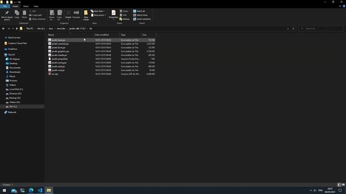Go forward with the Forward arrow
This screenshot has width=346, height=194.
tap(9, 29)
